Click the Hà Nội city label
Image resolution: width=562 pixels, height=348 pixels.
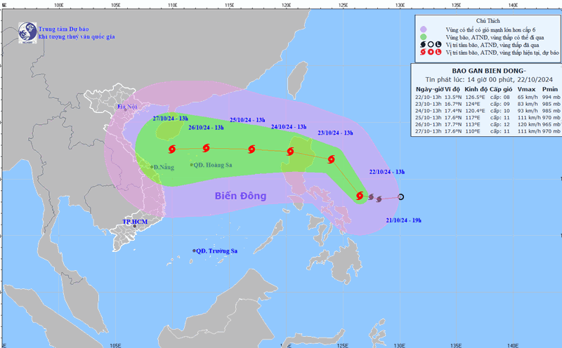click(x=128, y=107)
